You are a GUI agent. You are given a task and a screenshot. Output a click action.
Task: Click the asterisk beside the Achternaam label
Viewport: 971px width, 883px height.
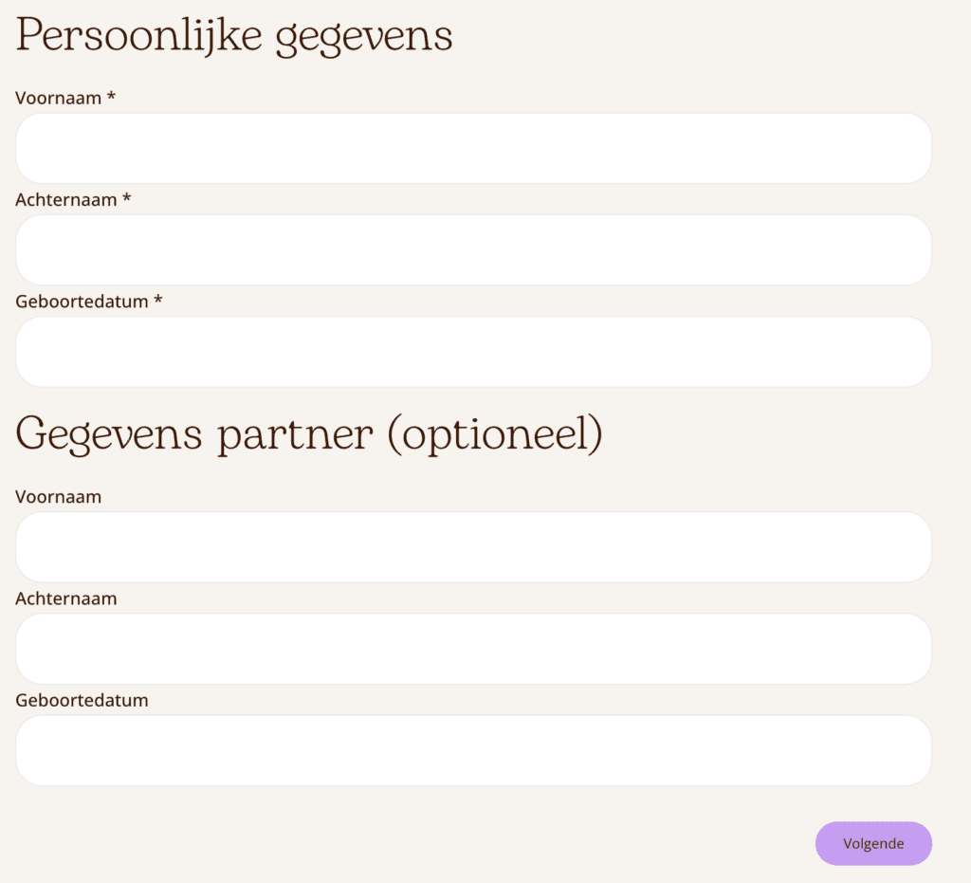[126, 198]
